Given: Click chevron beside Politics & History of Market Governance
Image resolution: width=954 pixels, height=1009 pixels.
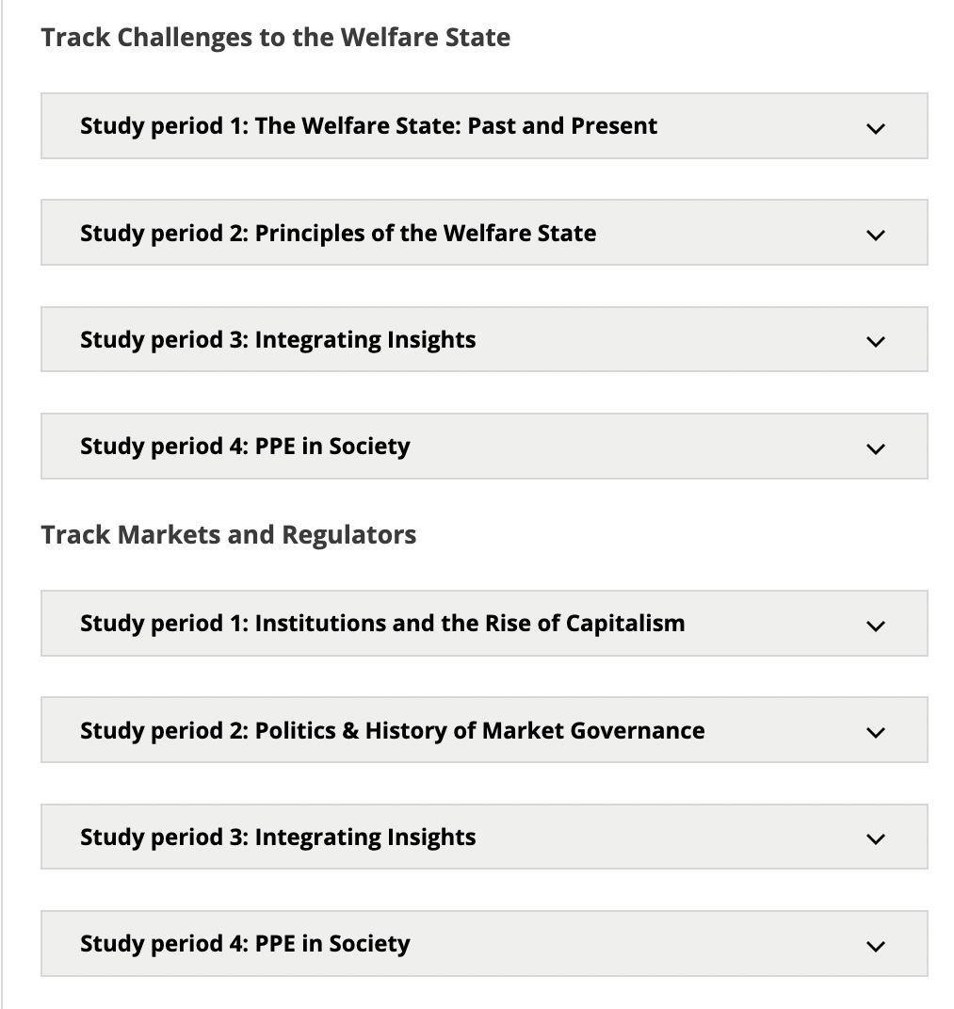Looking at the screenshot, I should click(x=876, y=732).
